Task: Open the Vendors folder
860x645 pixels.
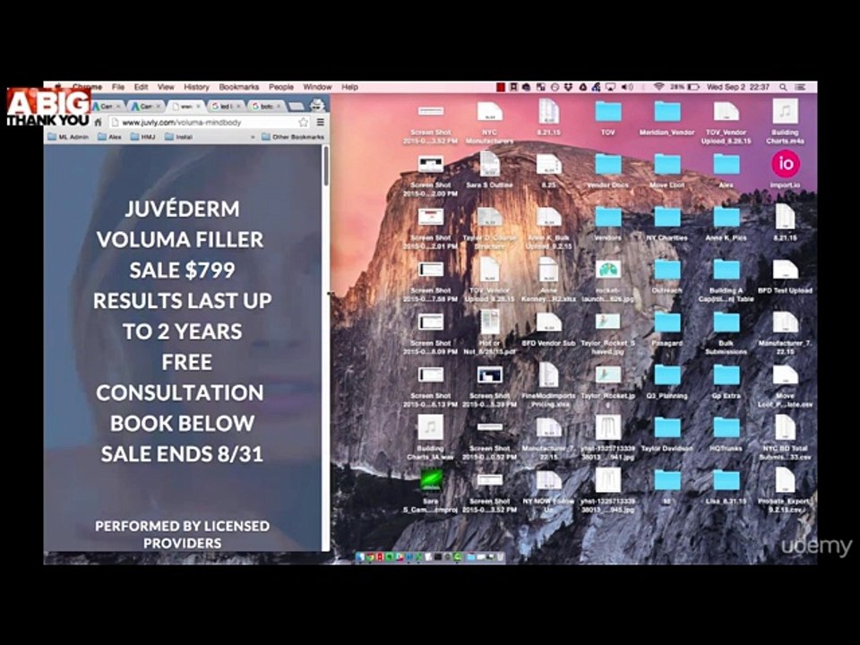Action: pos(607,217)
